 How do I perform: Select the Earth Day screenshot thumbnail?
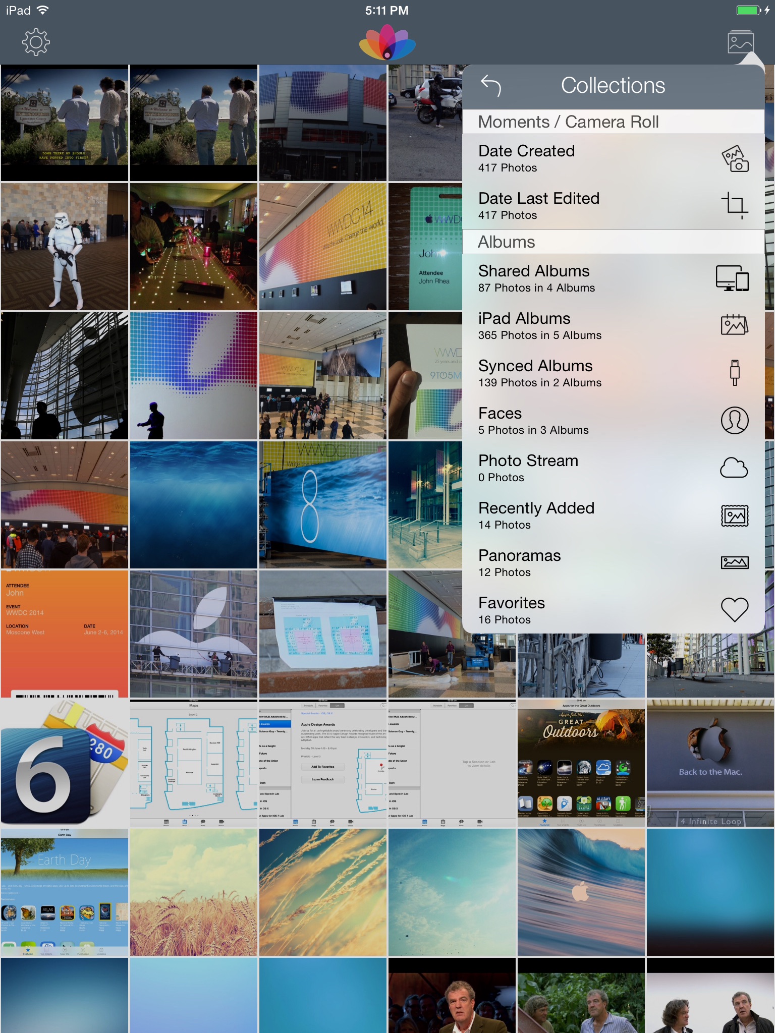click(65, 892)
